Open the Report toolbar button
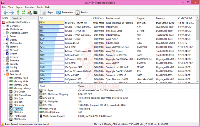200x127 pixels. (48, 13)
